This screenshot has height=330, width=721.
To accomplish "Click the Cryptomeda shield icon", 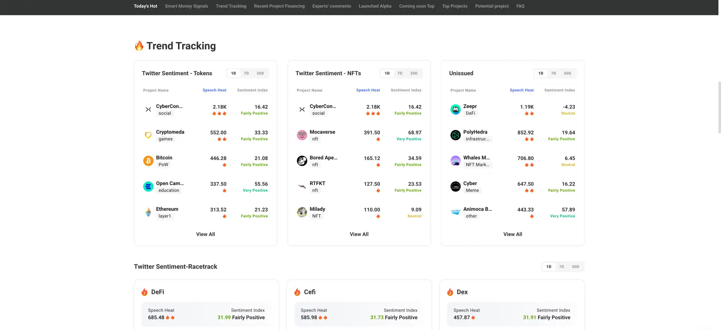I will [x=148, y=135].
